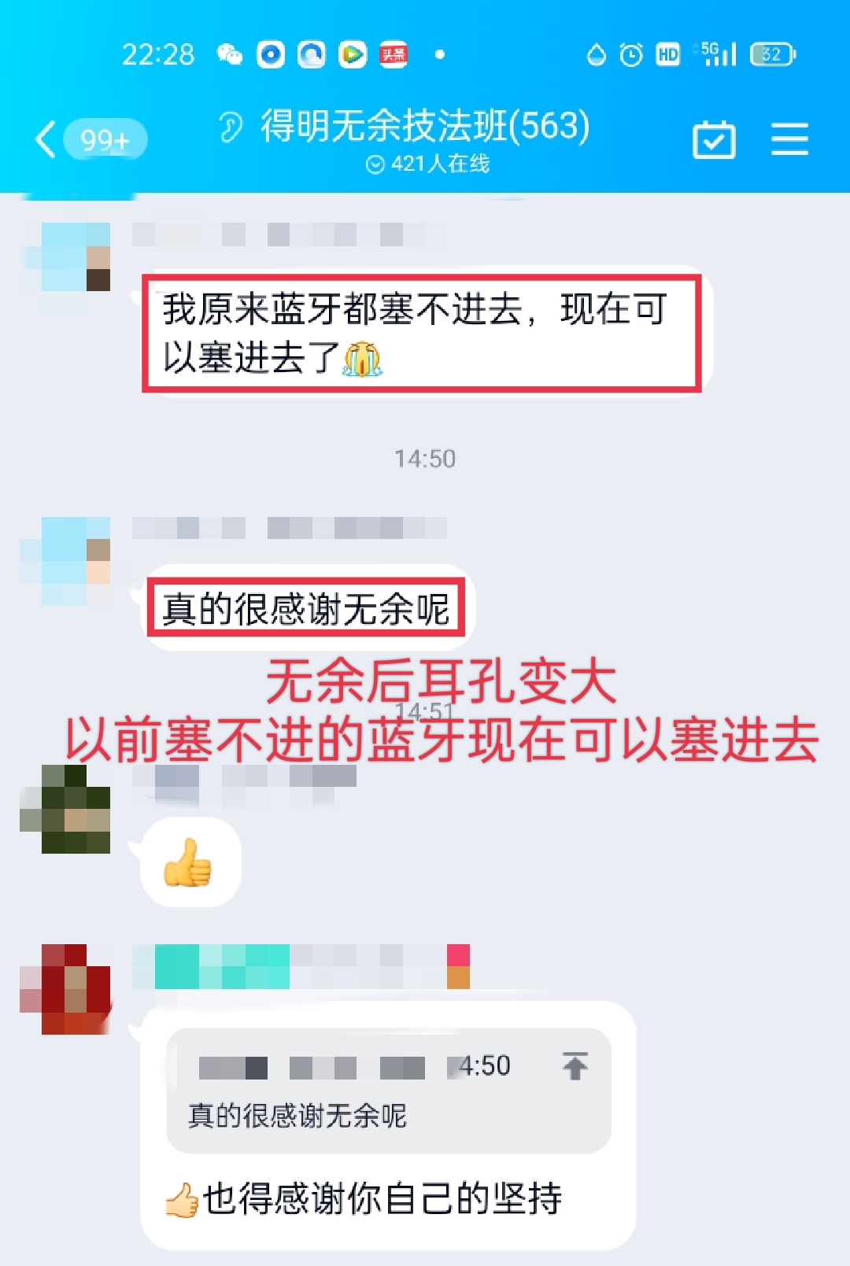Tap the dark green avatar of the thumbs-up sender
Screen dimensions: 850x1266
pyautogui.click(x=66, y=809)
